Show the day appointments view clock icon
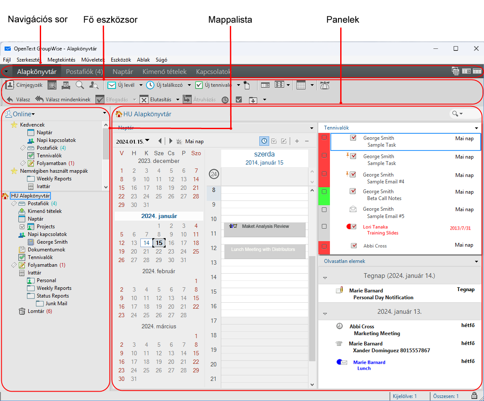The width and height of the screenshot is (484, 401). pyautogui.click(x=264, y=141)
